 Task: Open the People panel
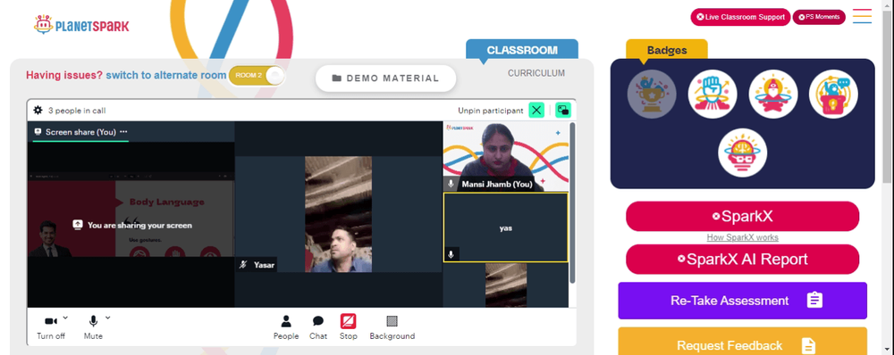coord(286,327)
